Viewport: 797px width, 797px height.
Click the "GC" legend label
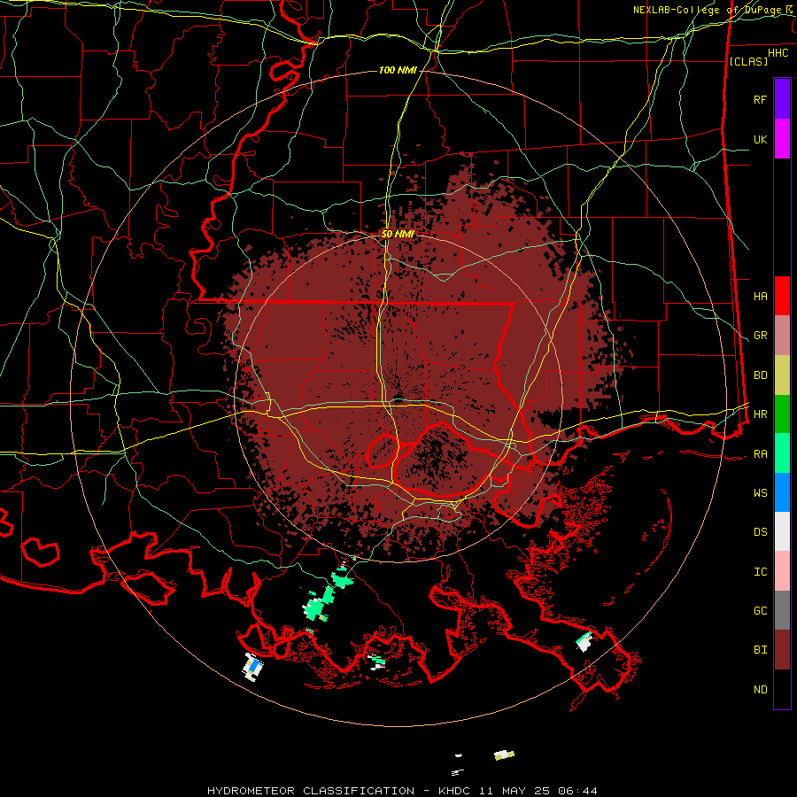pos(760,610)
